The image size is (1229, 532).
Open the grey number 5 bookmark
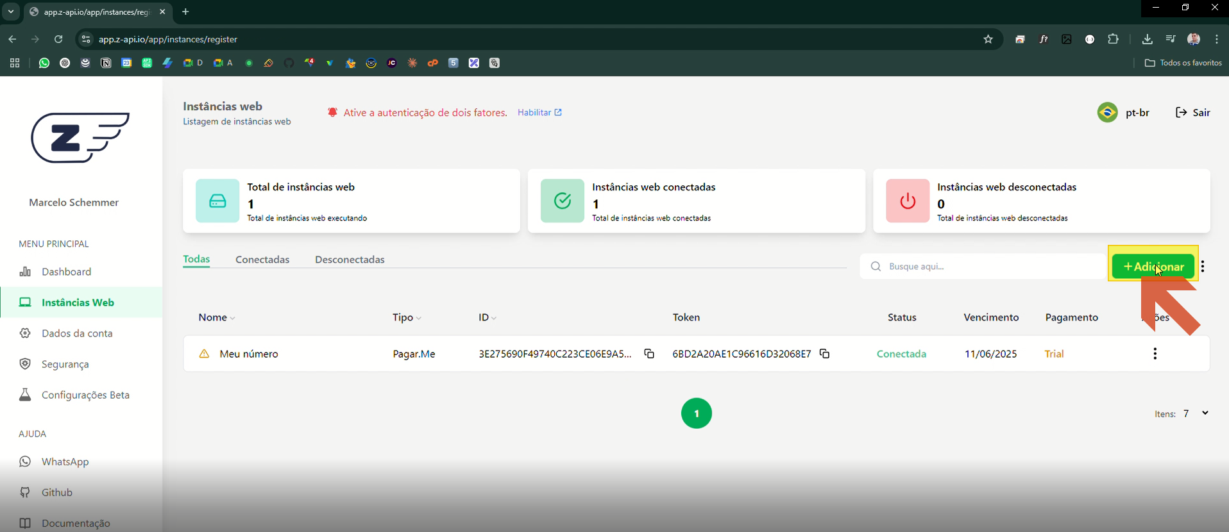pos(453,63)
